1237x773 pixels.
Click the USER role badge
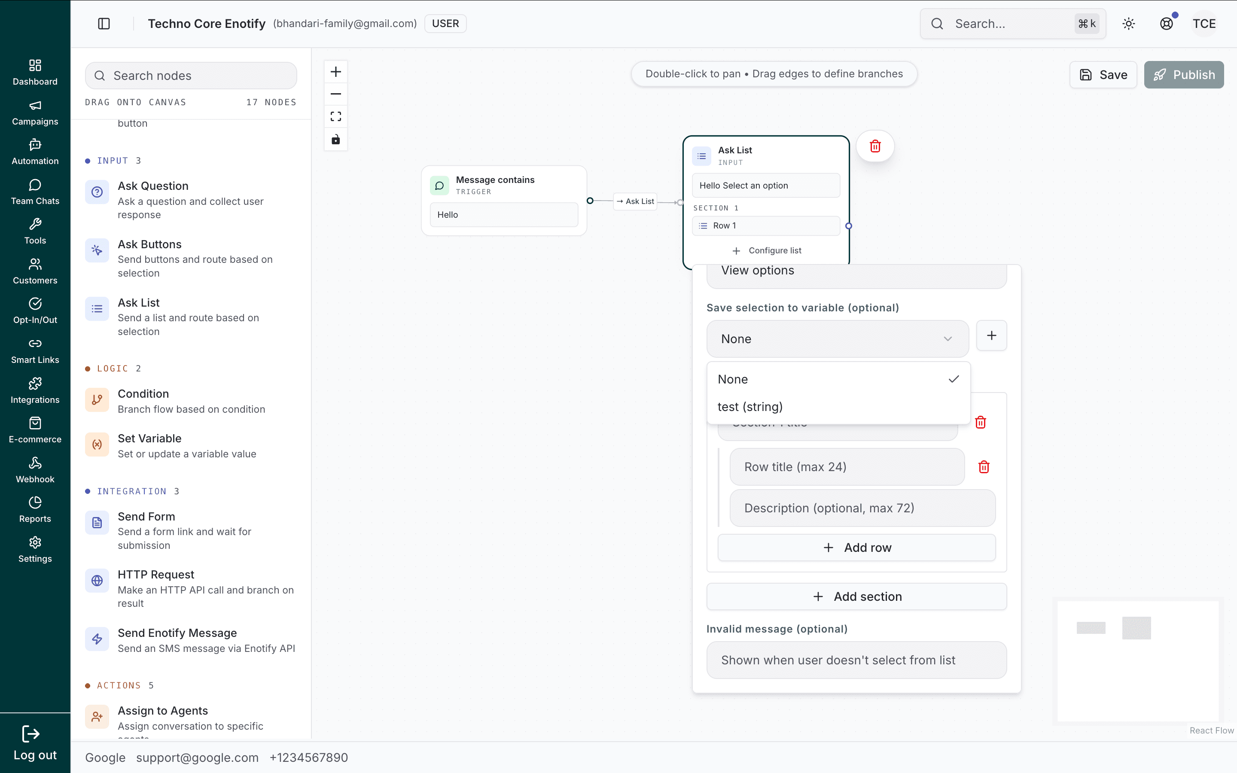coord(445,24)
